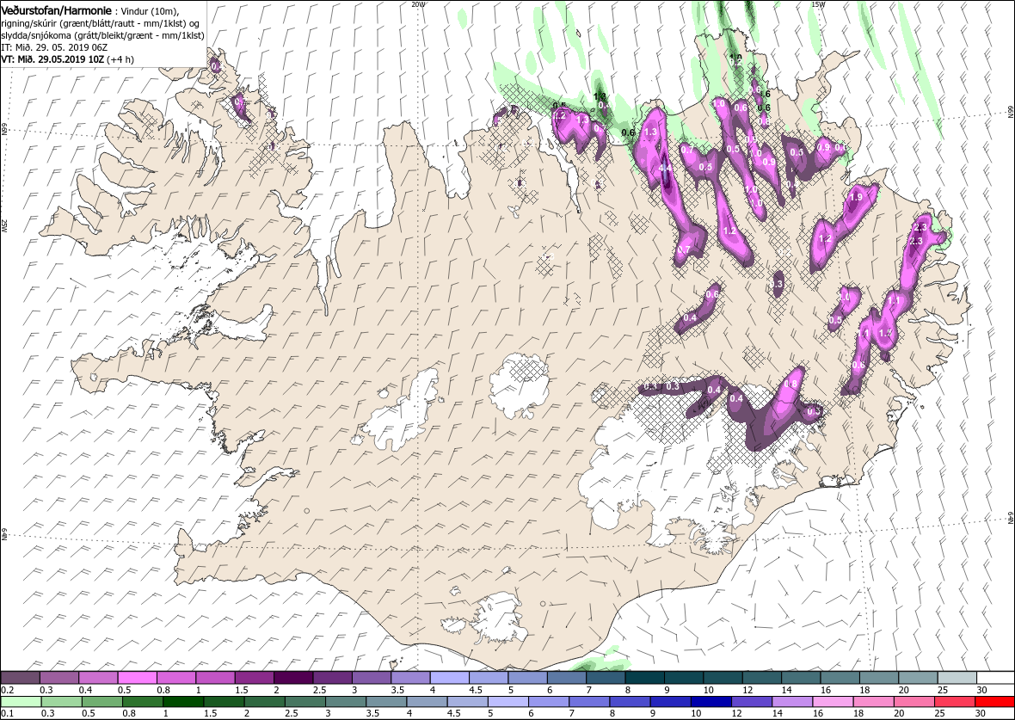Click the 0.5 bright pink swatch, upper legend row
The height and width of the screenshot is (720, 1015).
coord(138,677)
